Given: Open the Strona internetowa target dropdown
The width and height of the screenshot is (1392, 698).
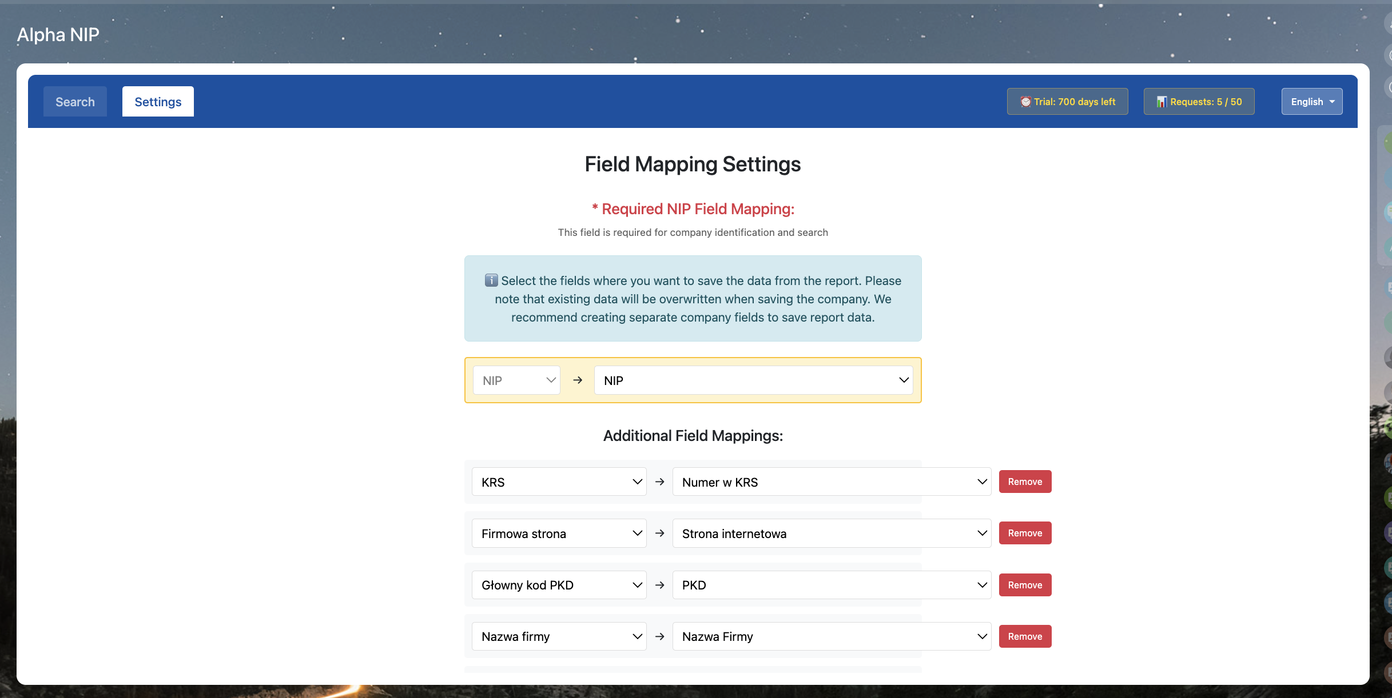Looking at the screenshot, I should (832, 533).
